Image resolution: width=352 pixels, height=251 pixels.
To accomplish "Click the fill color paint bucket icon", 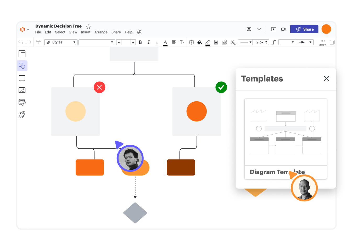I will pyautogui.click(x=199, y=42).
